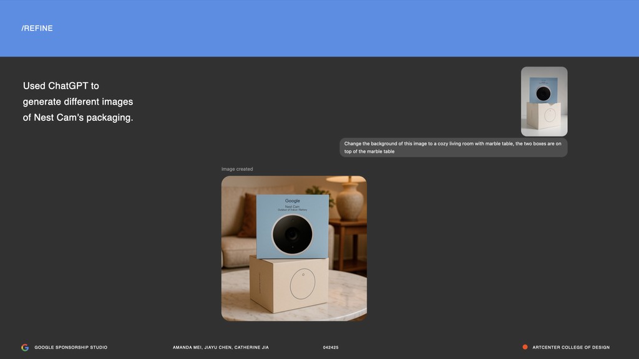The width and height of the screenshot is (639, 359).
Task: Click 'ARTCENTER COLLEGE OF DESIGN' footer text
Action: 571,347
